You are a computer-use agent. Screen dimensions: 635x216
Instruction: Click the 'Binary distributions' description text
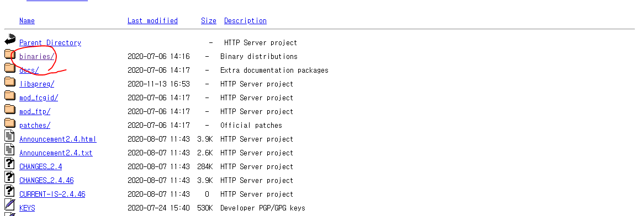tap(259, 57)
